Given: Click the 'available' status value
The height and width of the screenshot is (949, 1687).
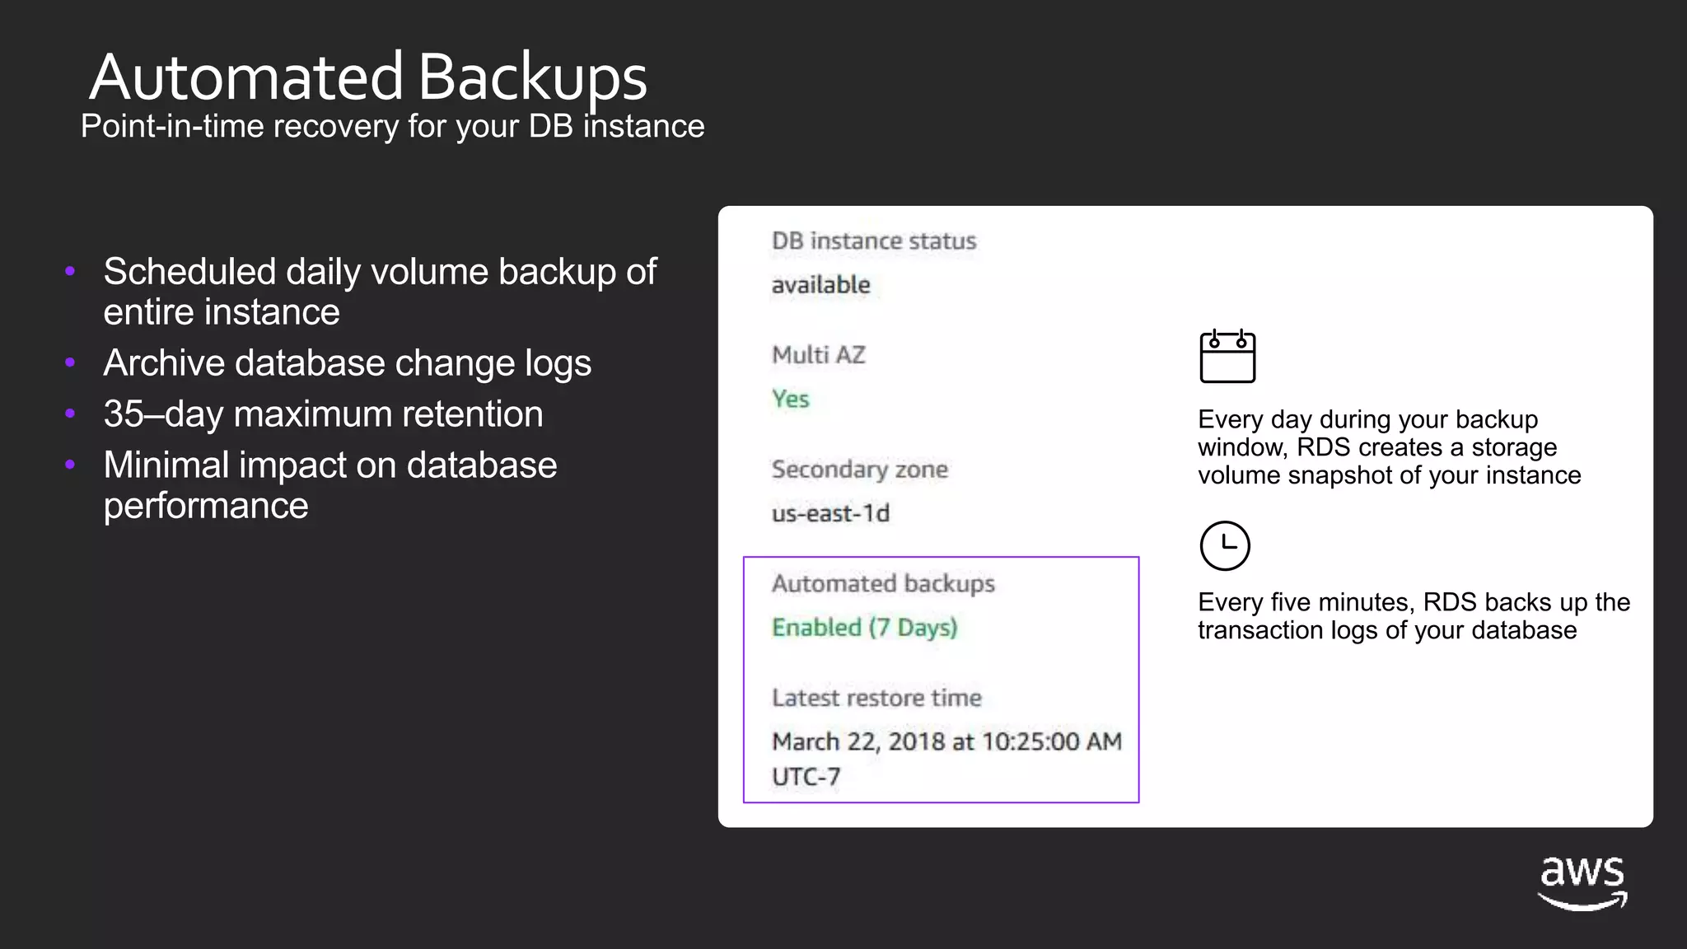Looking at the screenshot, I should click(x=820, y=285).
